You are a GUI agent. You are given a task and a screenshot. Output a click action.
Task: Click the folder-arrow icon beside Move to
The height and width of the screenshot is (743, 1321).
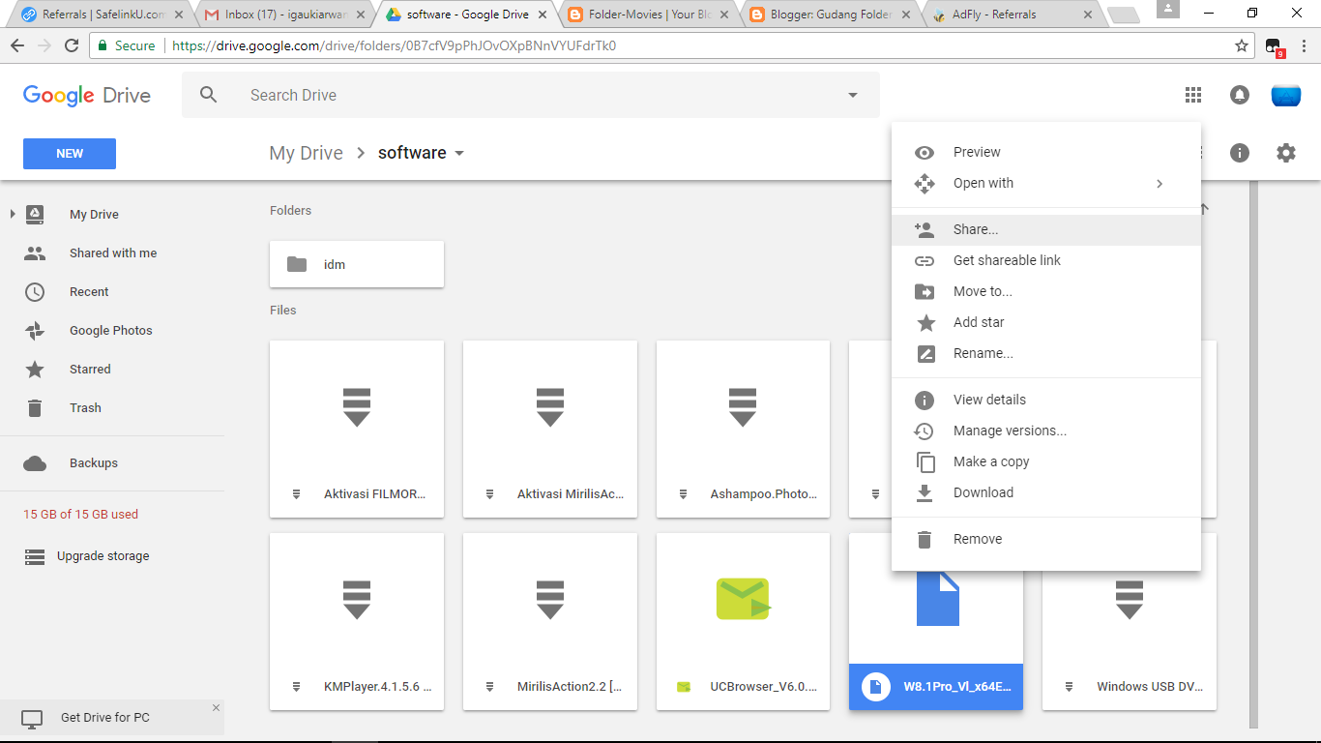tap(925, 291)
